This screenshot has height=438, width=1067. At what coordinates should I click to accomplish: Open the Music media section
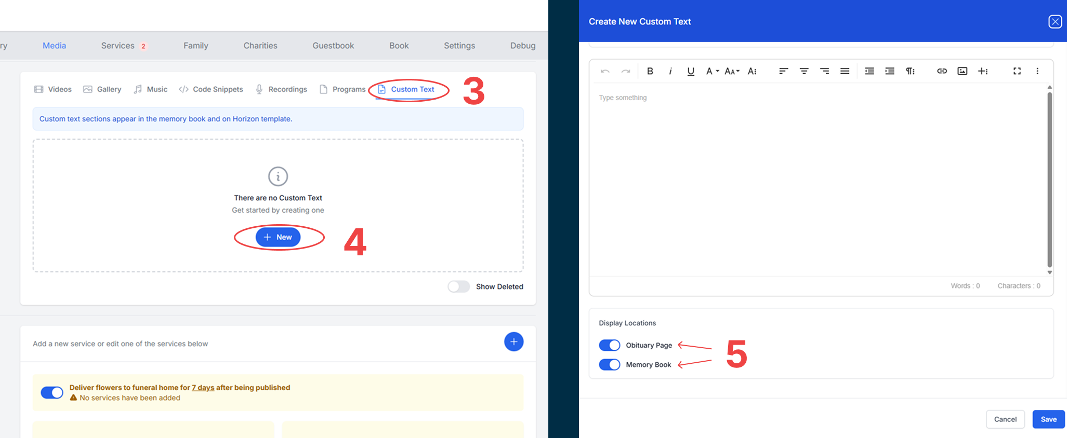(151, 89)
